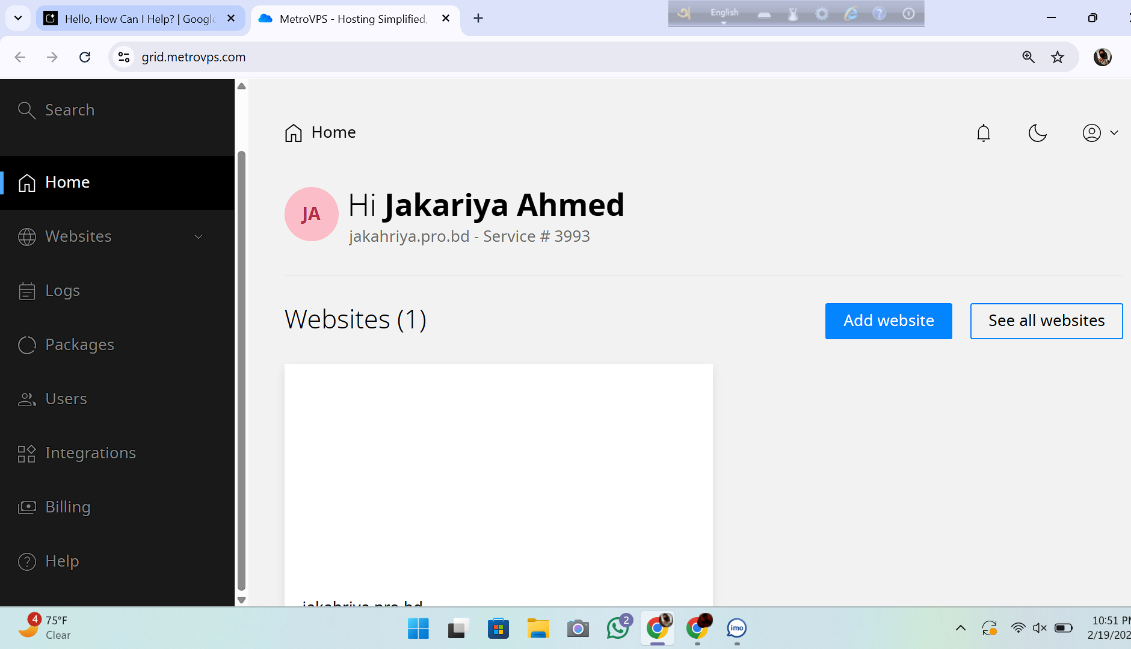Bookmark this page with star icon
1131x649 pixels.
1057,57
